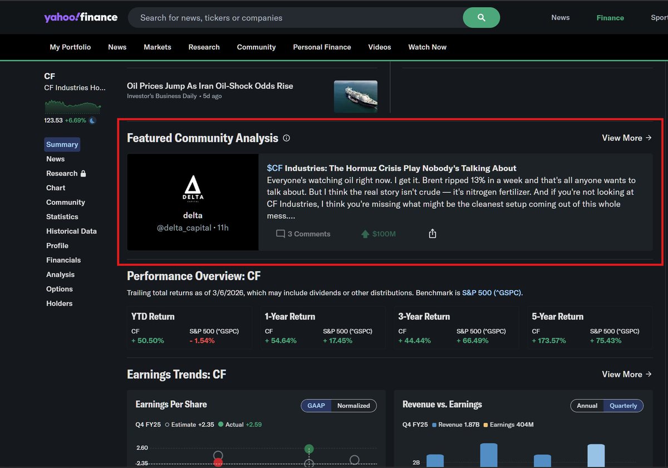Open the Markets navigation menu
The image size is (668, 468).
pyautogui.click(x=158, y=47)
